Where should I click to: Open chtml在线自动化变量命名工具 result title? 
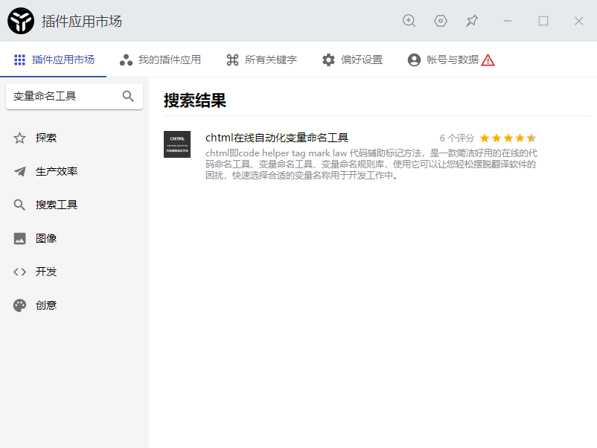(x=277, y=138)
